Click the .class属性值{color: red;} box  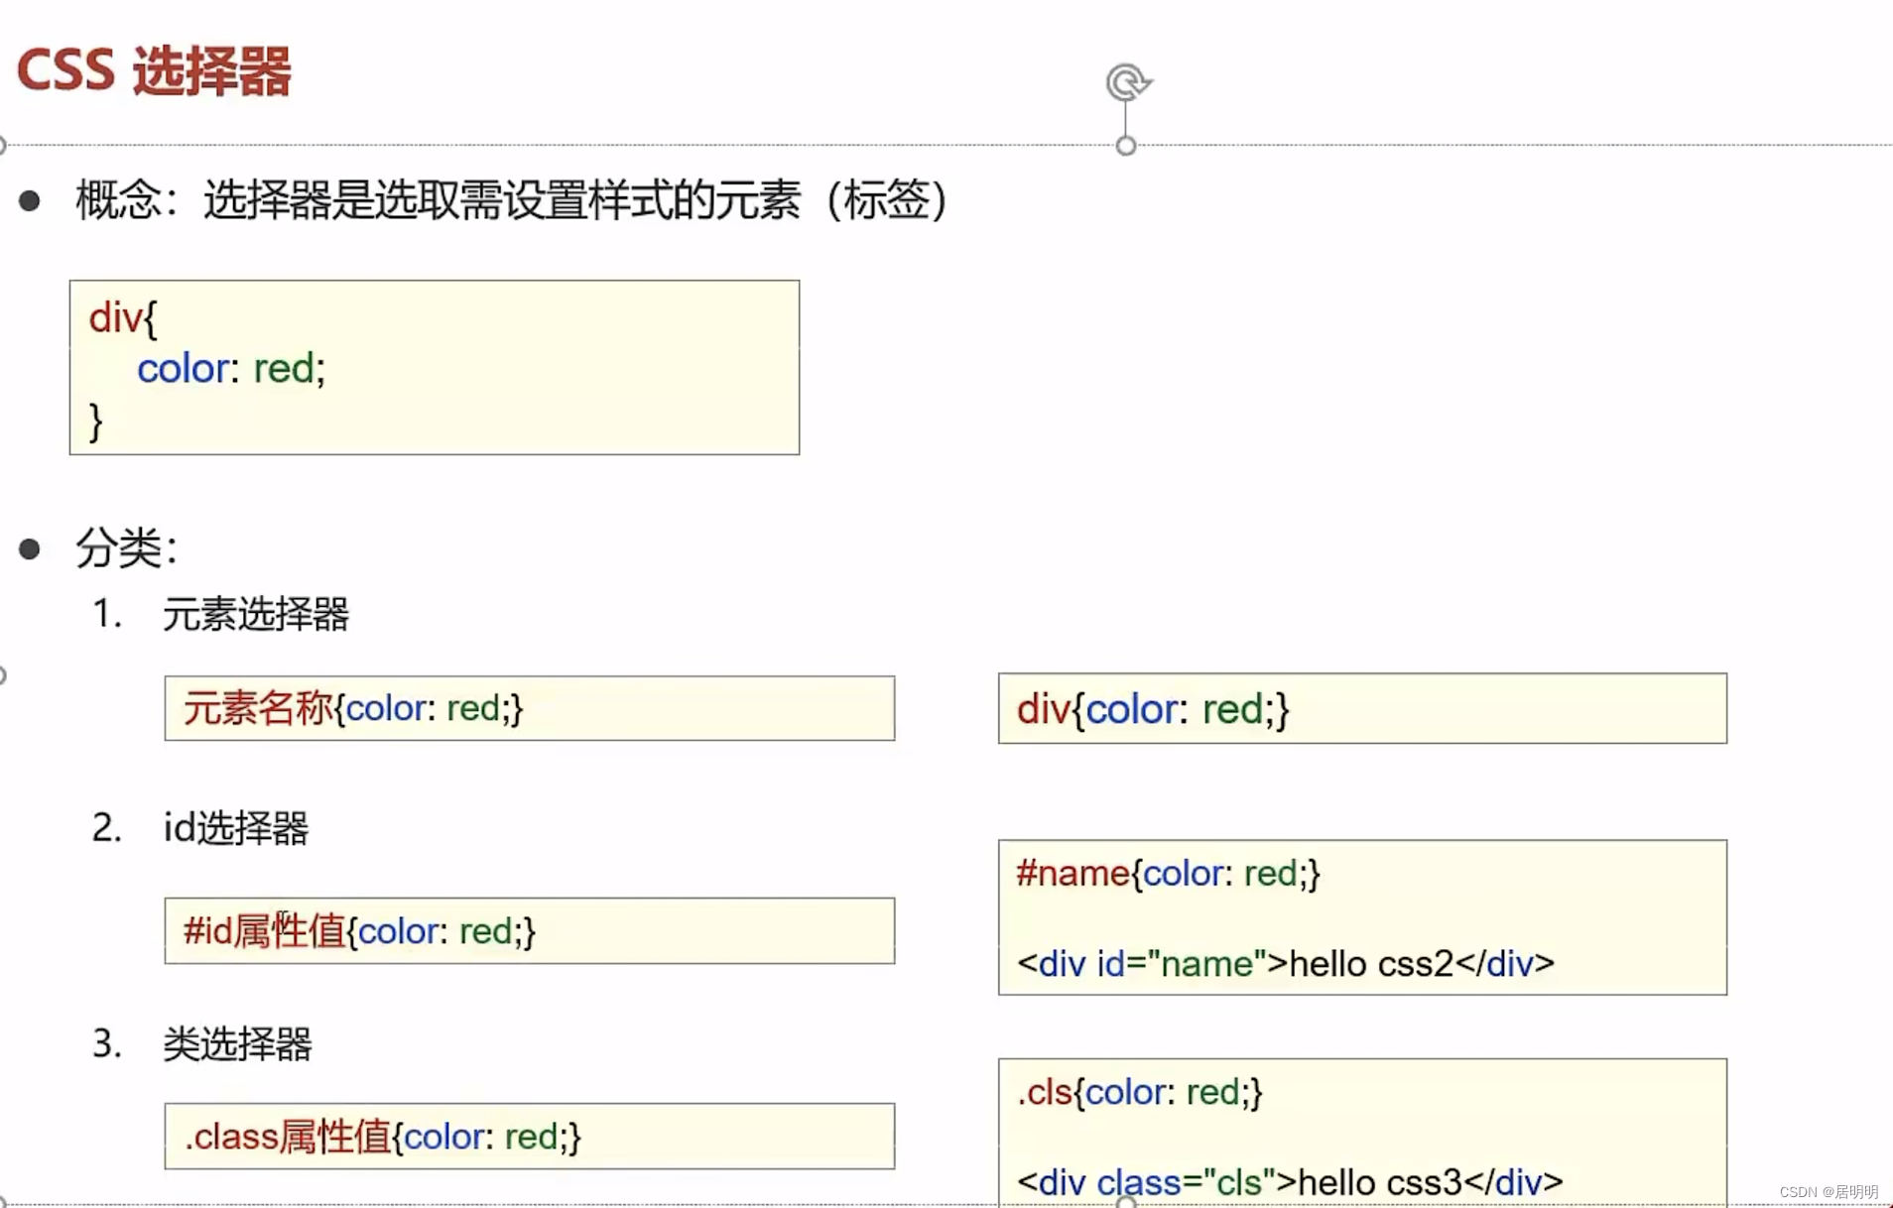click(529, 1137)
